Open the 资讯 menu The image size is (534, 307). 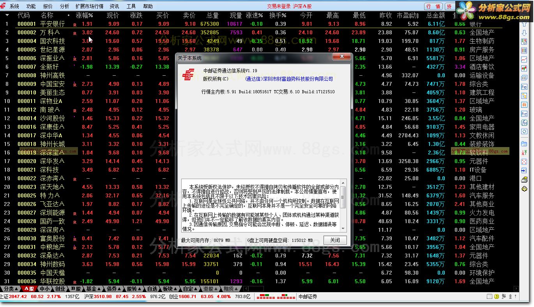pos(115,6)
